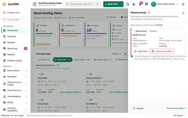Open notifications bell with 34 badge
Image resolution: width=188 pixels, height=118 pixels.
[140, 4]
